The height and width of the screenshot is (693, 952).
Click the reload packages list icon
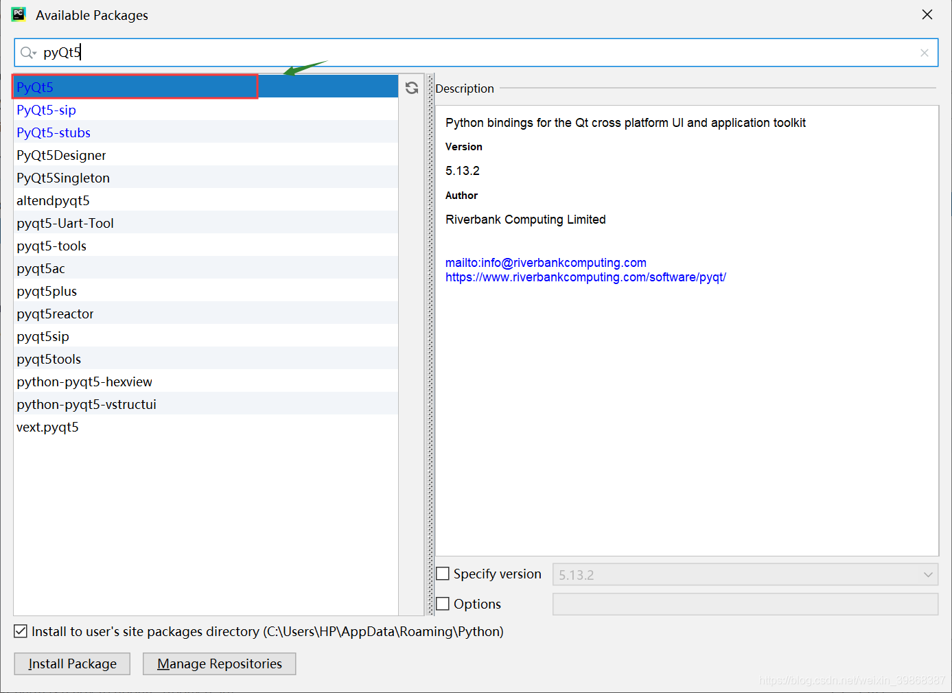coord(412,88)
